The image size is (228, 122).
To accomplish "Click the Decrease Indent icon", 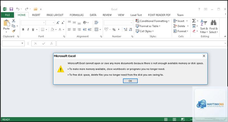I will pos(85,30).
